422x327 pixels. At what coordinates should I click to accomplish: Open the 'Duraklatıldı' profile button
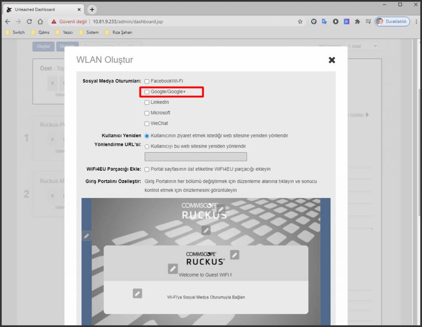[392, 21]
